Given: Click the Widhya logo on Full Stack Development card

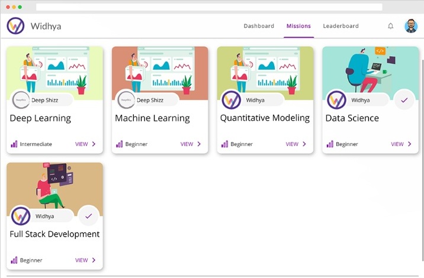Looking at the screenshot, I should point(21,216).
